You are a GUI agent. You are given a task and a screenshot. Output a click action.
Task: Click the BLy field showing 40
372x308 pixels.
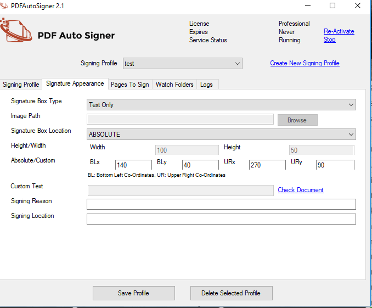click(x=200, y=165)
